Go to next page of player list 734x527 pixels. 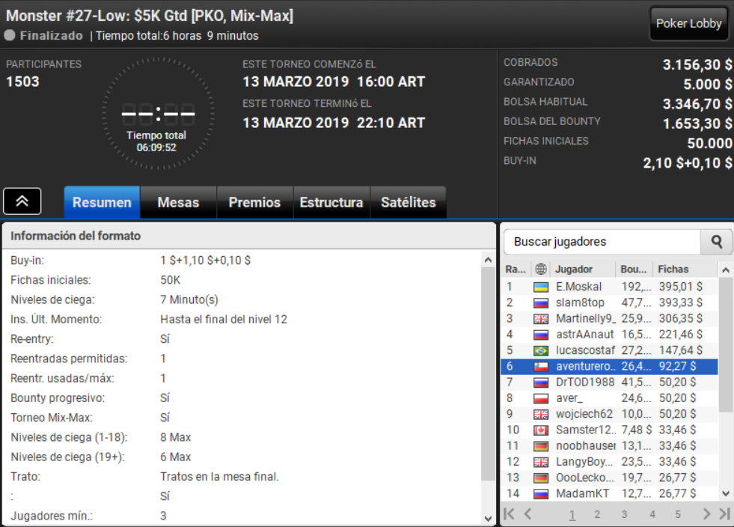[706, 514]
